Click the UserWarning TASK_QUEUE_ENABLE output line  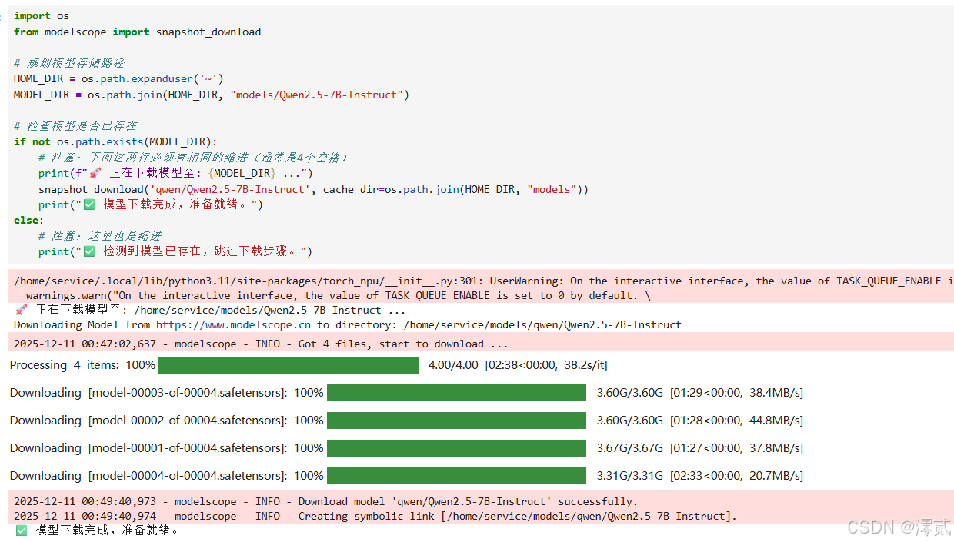484,281
